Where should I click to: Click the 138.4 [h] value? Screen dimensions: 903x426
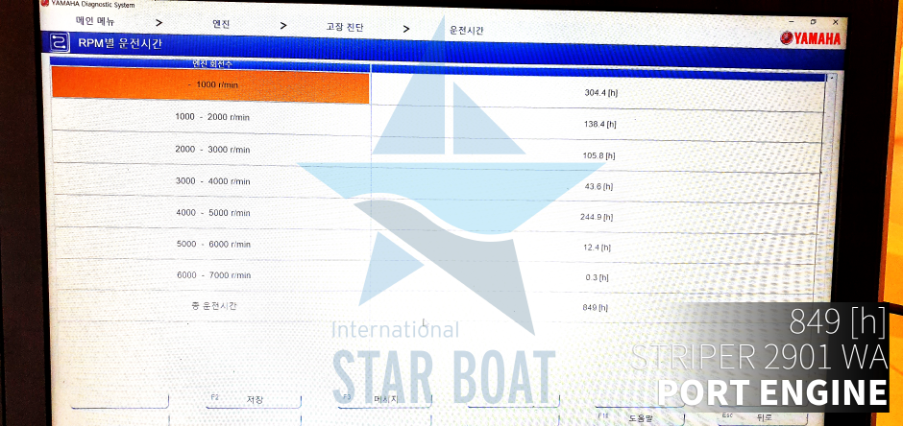pyautogui.click(x=599, y=124)
